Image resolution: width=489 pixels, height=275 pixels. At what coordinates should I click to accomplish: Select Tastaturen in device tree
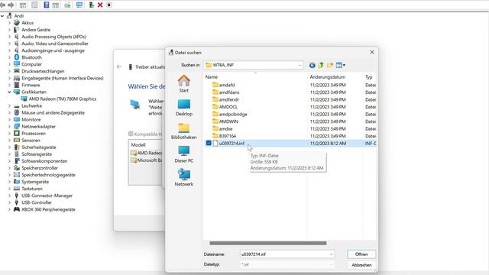point(32,189)
